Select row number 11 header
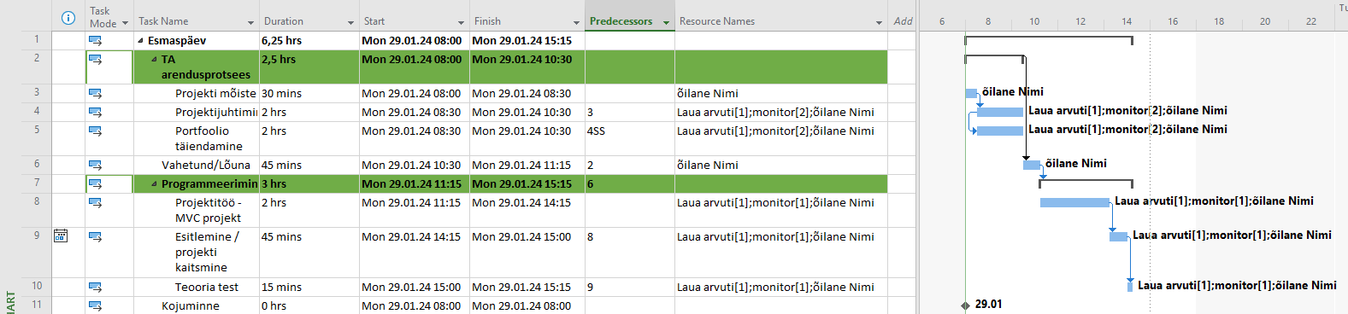The height and width of the screenshot is (314, 1348). [x=37, y=305]
